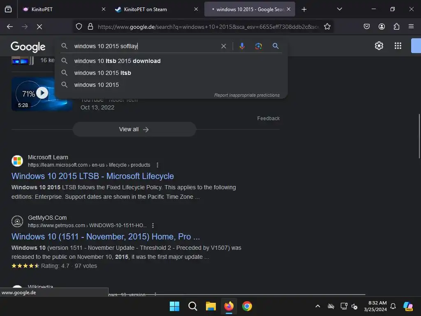Select the windows 10 2015 Google Search tab

250,9
